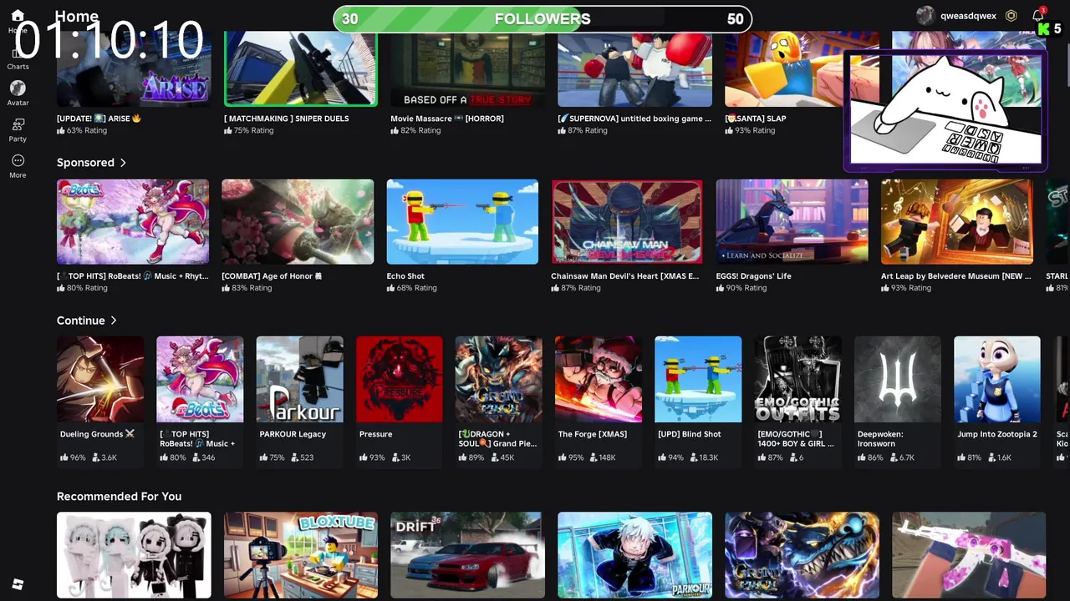This screenshot has width=1070, height=601.
Task: Open the untitled boxing game thumbnail
Action: pos(634,68)
